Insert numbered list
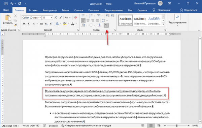Viewport: 202px width, 128px height. point(91,16)
